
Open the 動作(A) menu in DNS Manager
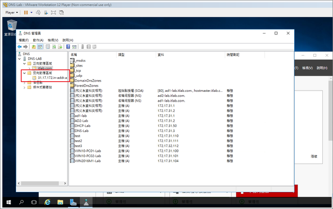(x=38, y=40)
